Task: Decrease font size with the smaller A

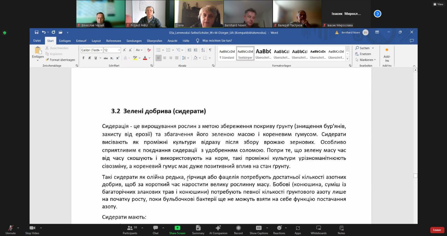Action: point(130,50)
